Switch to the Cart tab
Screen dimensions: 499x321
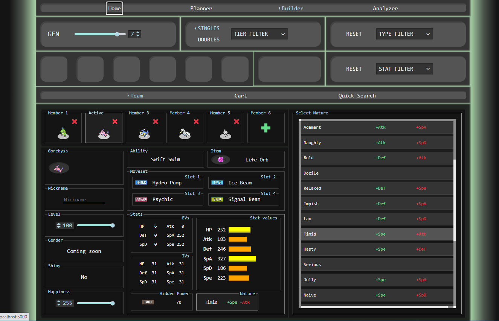click(x=241, y=96)
